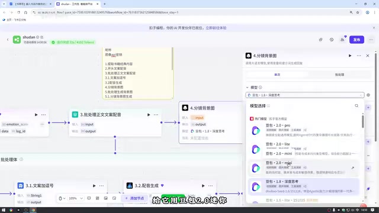Go back with the arrow beside shudan
Screen dimensions: 379x213
8,40
